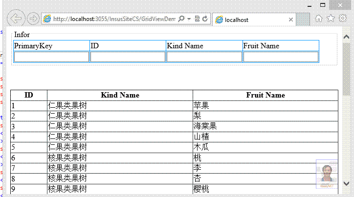Click the compatibility view icon
Viewport: 354px width, 197px height.
197,19
